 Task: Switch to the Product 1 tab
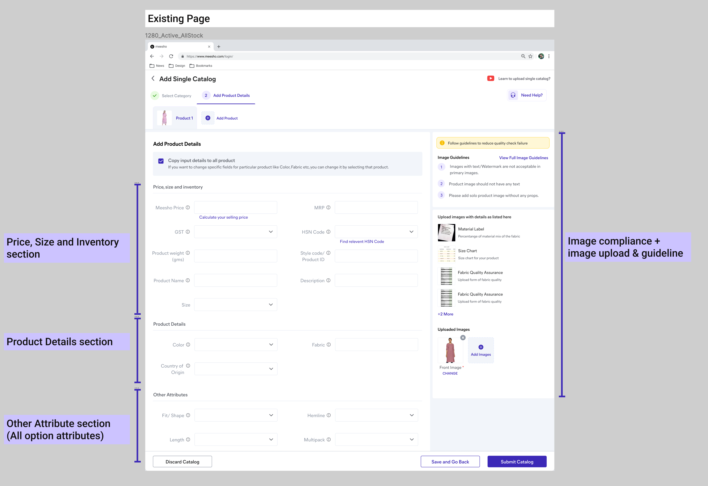(x=175, y=118)
